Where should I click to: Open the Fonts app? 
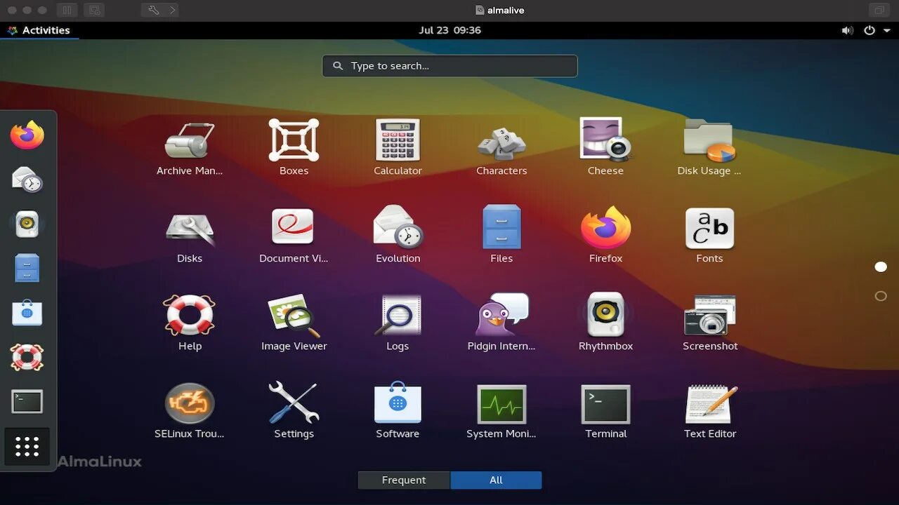709,236
